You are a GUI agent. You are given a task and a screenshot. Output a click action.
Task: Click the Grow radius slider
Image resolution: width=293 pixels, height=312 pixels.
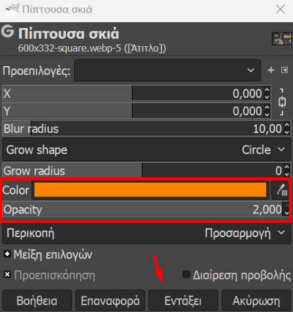(143, 170)
